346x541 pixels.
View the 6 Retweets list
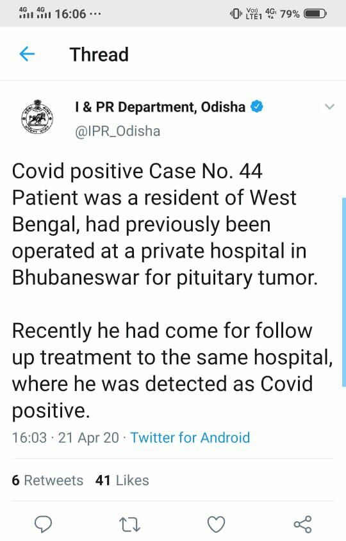click(47, 480)
